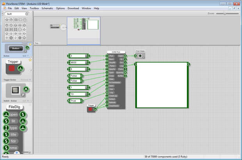
Task: Click the pulse output connector on Switch Button
Action: pyautogui.click(x=26, y=89)
